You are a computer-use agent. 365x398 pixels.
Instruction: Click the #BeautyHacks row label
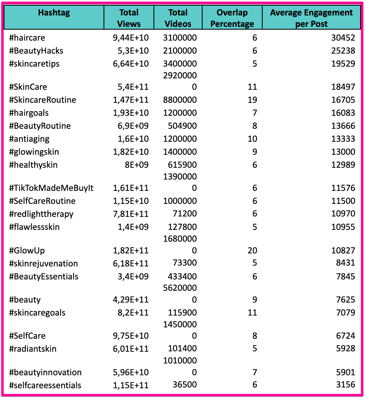[x=36, y=51]
